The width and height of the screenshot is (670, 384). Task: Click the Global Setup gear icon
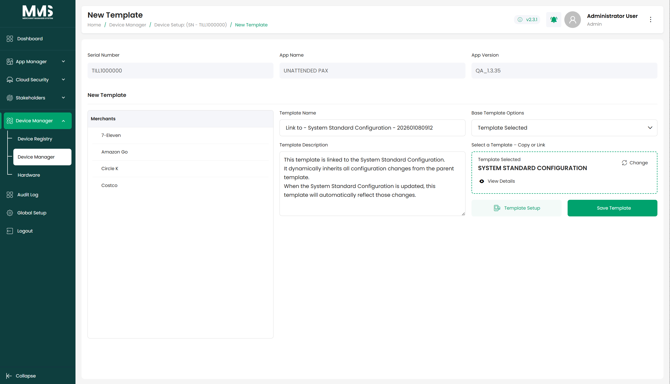coord(10,213)
